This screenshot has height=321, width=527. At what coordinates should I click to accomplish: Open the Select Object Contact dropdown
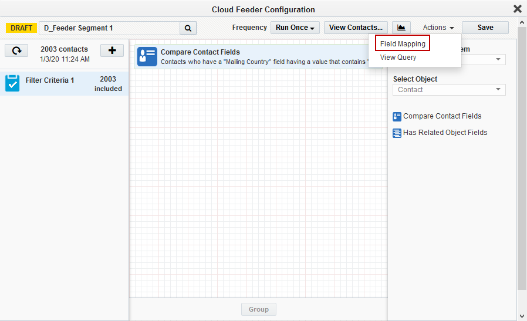point(449,90)
